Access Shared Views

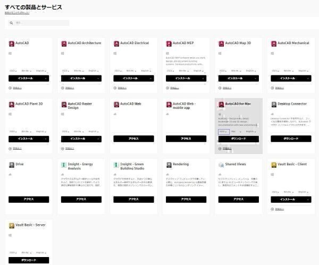point(239,199)
